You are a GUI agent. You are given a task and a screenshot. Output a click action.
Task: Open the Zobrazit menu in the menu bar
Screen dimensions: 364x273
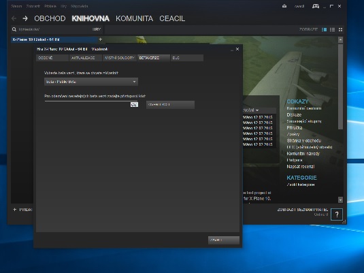33,6
